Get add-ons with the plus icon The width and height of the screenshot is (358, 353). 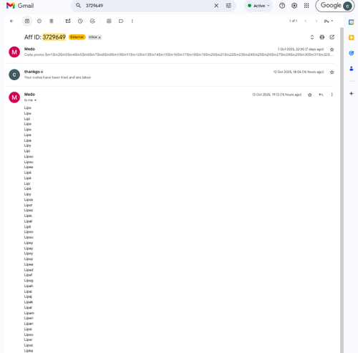tap(351, 94)
